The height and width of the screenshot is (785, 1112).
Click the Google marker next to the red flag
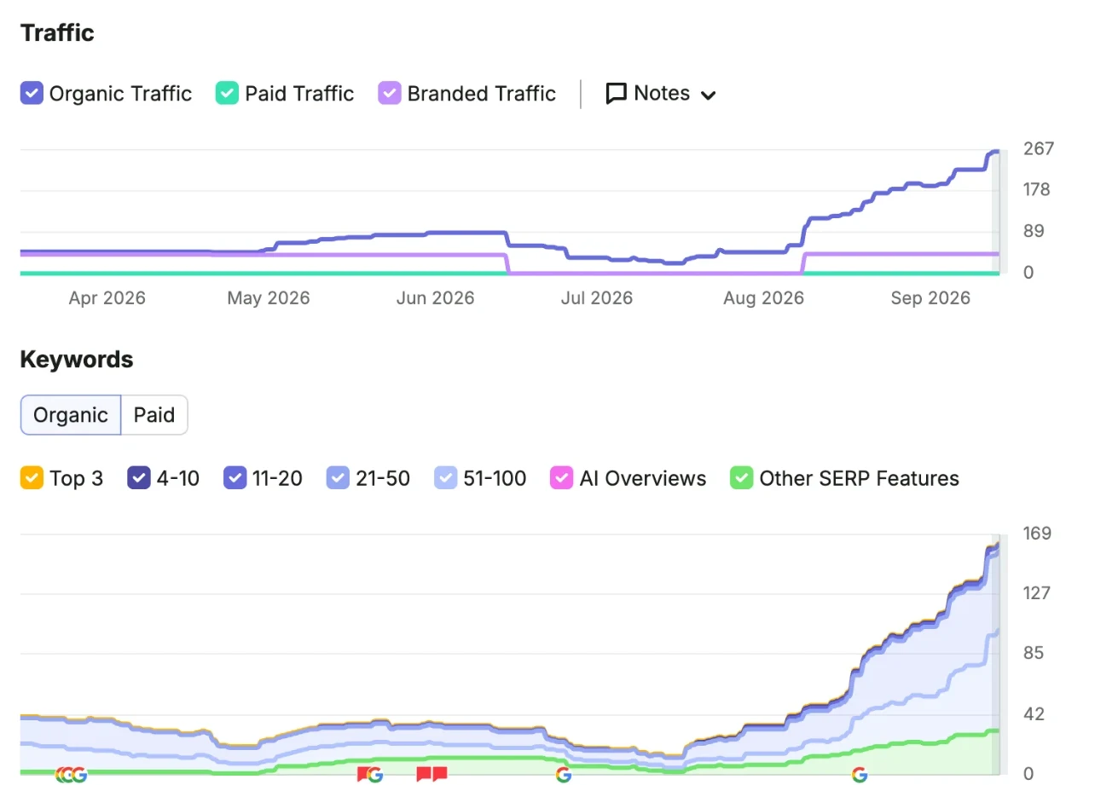[374, 774]
